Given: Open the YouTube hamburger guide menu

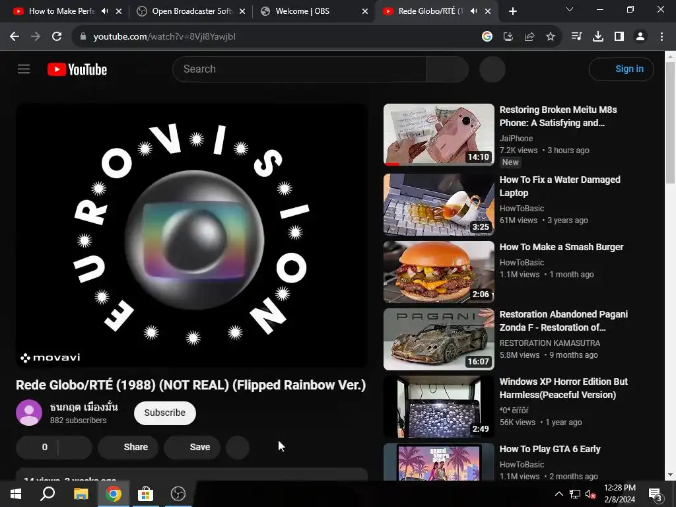Looking at the screenshot, I should pos(24,69).
